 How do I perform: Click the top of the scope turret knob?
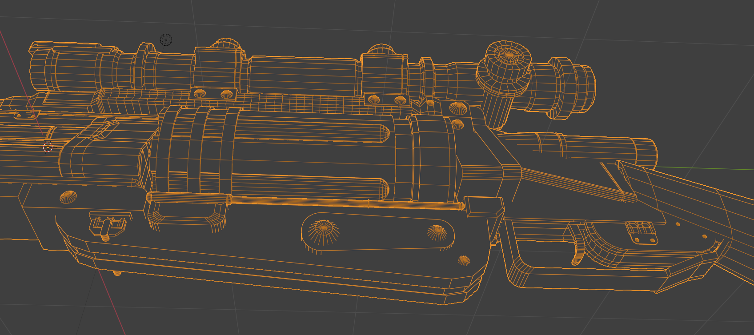click(x=508, y=55)
